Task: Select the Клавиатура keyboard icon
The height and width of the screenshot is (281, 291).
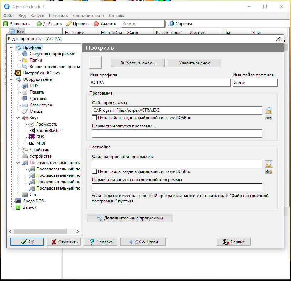Action: tap(25, 105)
